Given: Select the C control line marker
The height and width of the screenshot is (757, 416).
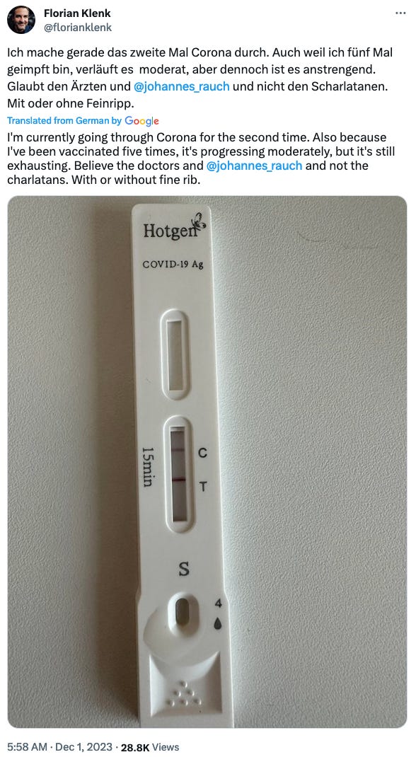Looking at the screenshot, I should (x=202, y=453).
